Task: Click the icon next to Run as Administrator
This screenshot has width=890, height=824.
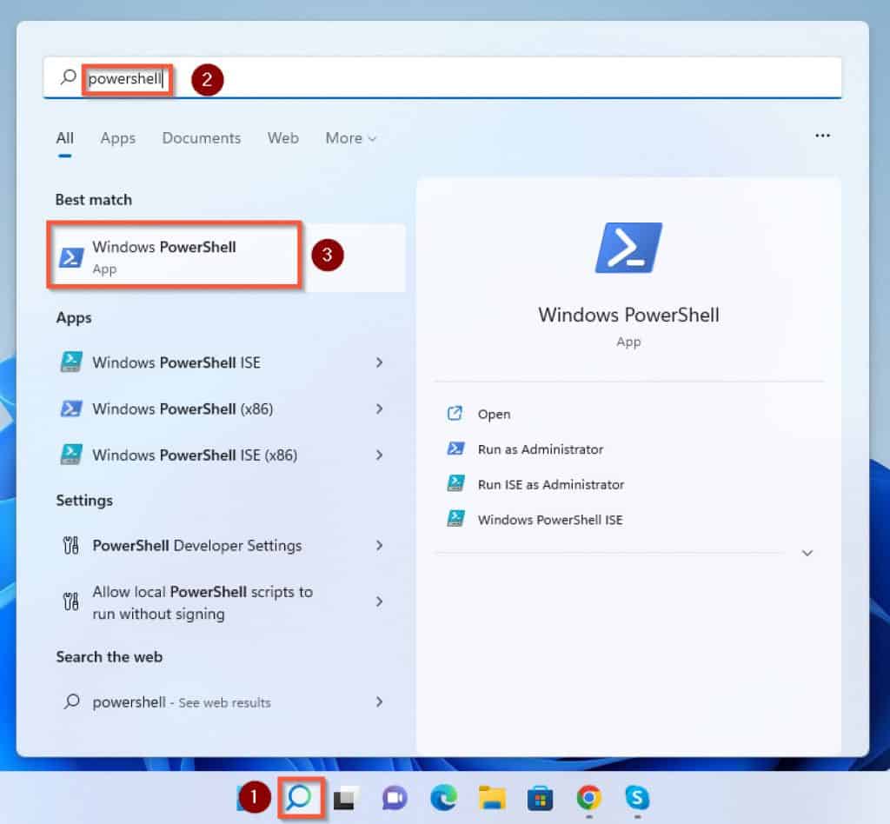Action: click(455, 449)
